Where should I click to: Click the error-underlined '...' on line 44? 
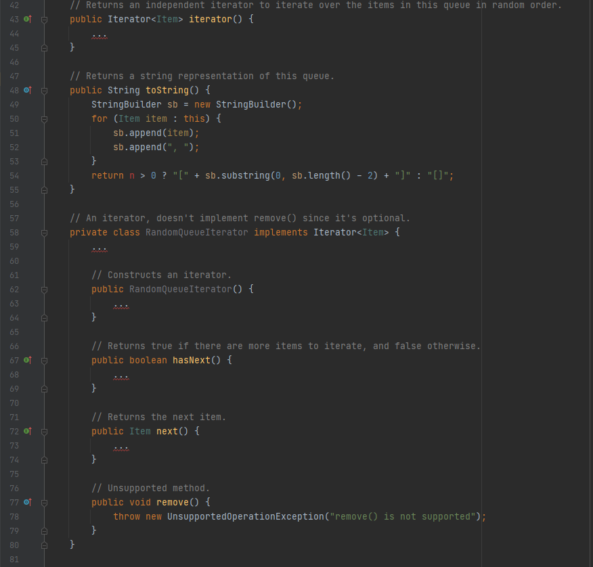click(100, 36)
